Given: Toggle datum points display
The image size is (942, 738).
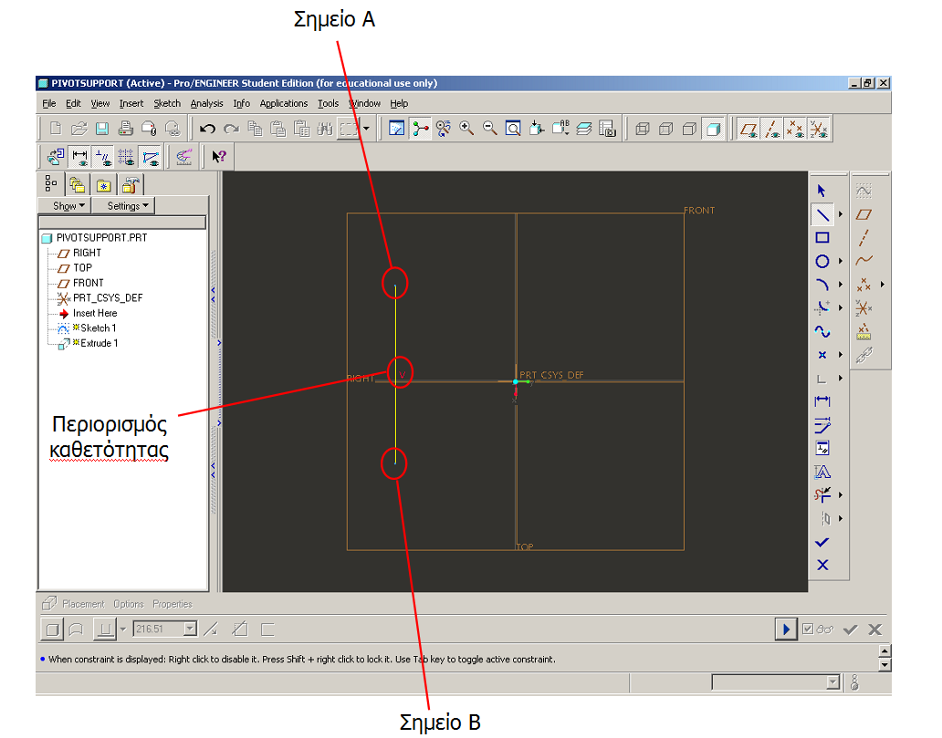Looking at the screenshot, I should click(x=795, y=129).
